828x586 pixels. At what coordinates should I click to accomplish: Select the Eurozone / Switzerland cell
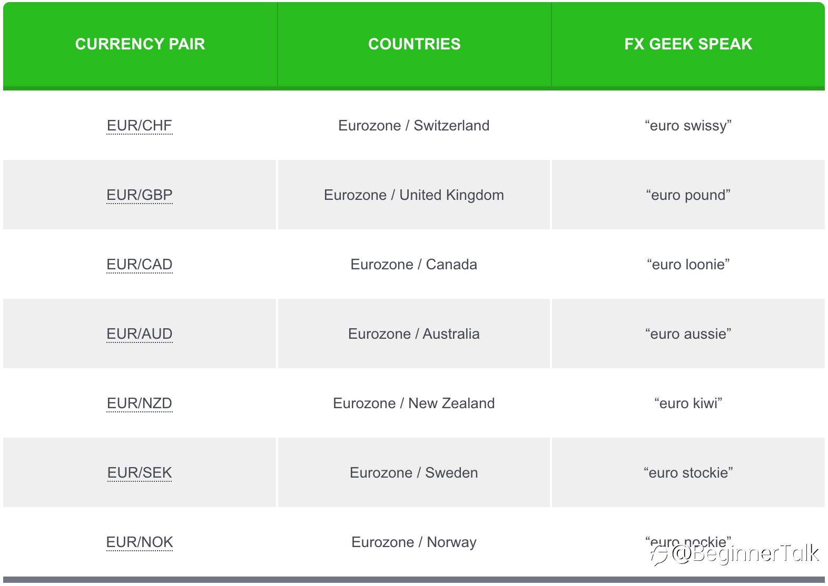pyautogui.click(x=414, y=125)
